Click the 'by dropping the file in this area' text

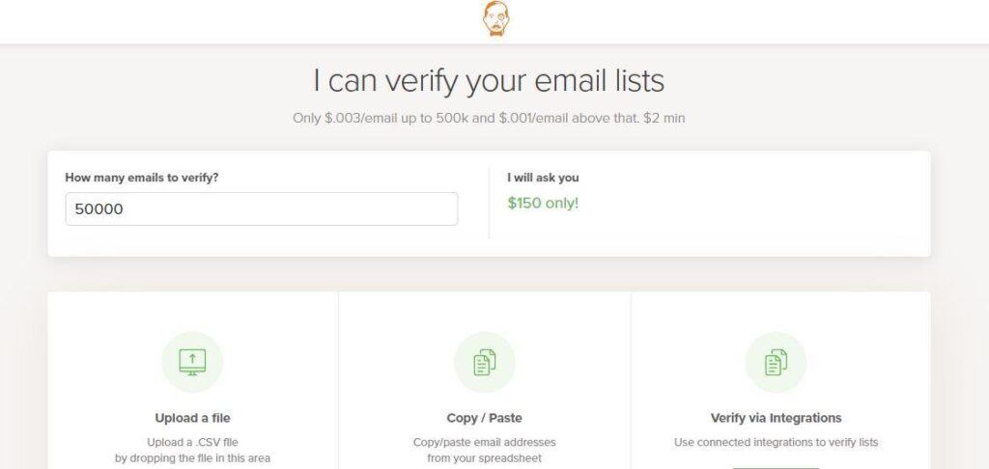[x=192, y=458]
